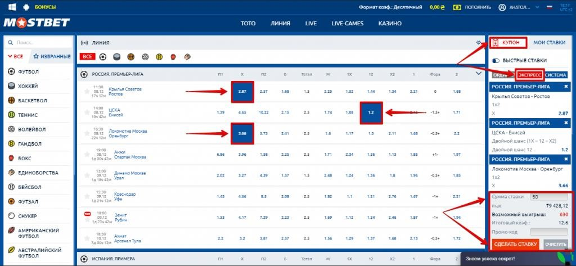Click the deposit wallet icon
Viewport: 576px width, 266px height.
point(457,7)
